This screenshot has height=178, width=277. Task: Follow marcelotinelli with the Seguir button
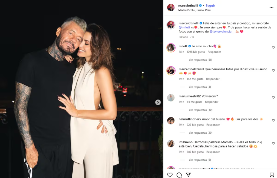210,5
